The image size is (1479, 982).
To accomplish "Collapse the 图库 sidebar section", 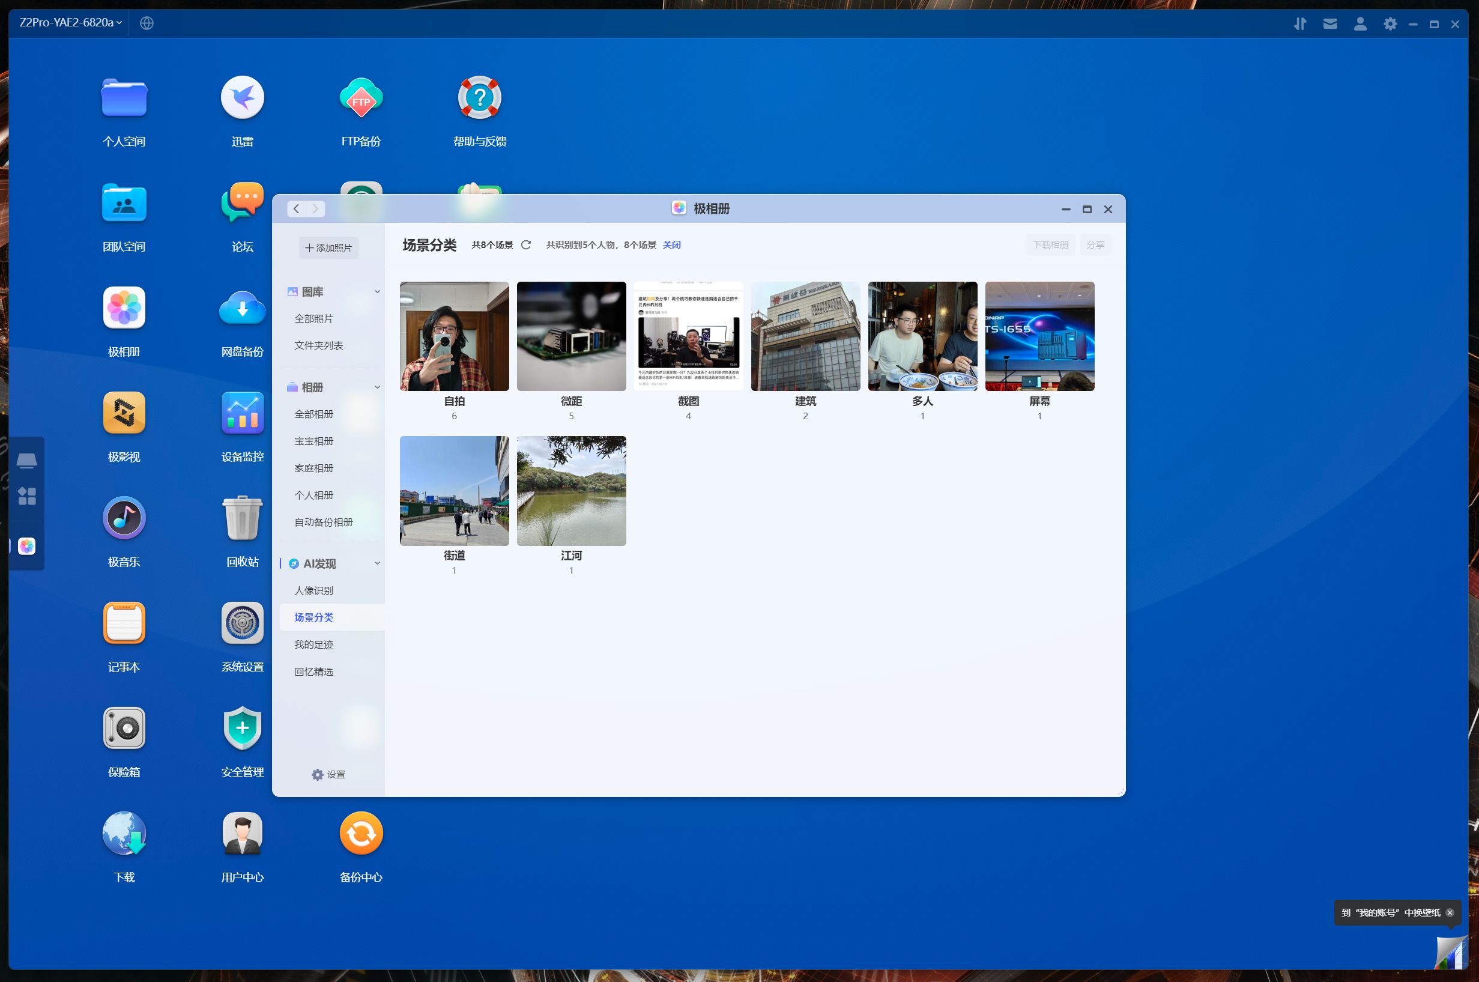I will coord(377,292).
